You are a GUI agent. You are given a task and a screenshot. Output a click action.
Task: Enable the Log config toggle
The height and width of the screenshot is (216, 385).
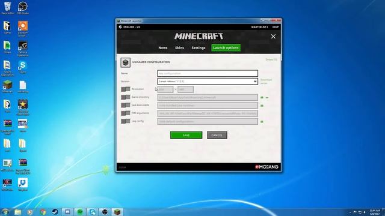pyautogui.click(x=126, y=121)
